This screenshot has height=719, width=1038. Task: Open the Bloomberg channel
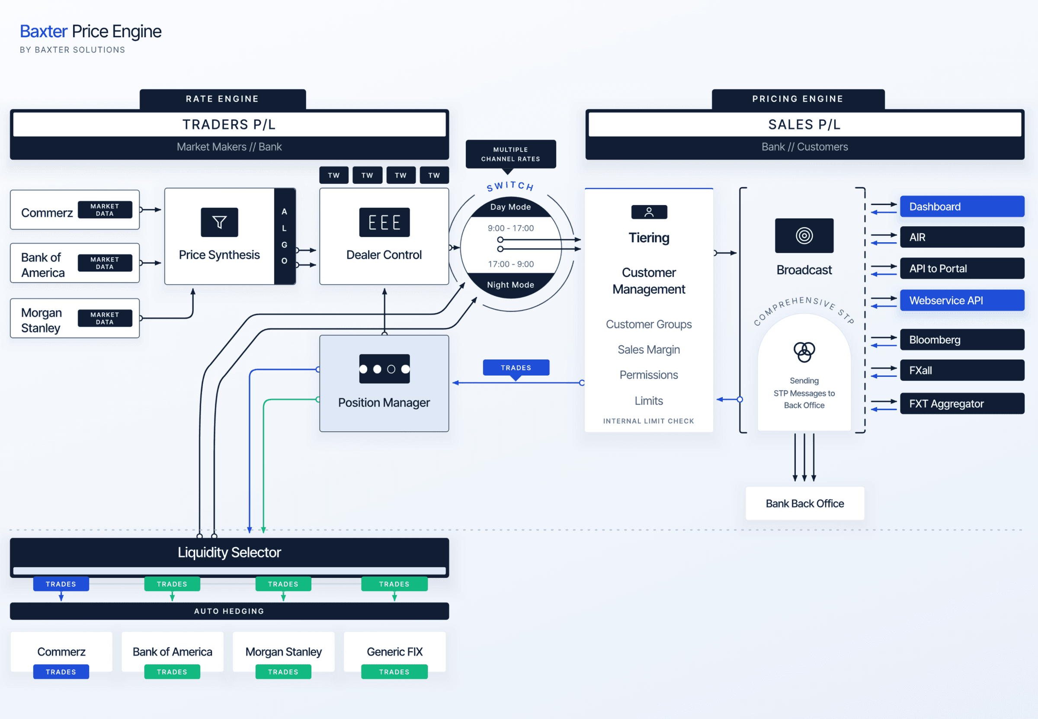(x=962, y=340)
